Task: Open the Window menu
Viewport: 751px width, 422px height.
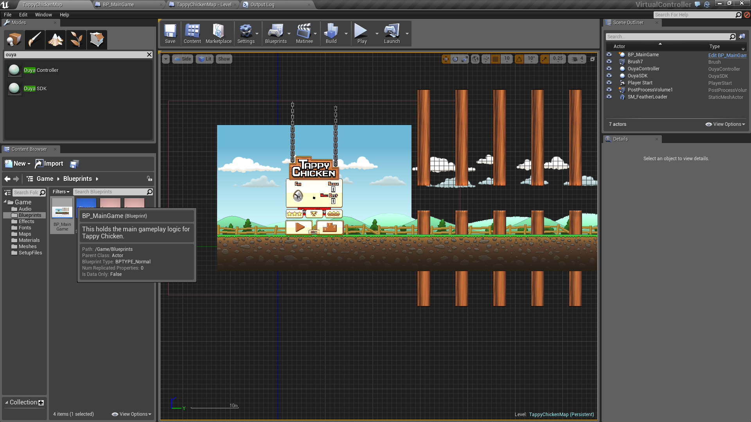Action: point(43,15)
